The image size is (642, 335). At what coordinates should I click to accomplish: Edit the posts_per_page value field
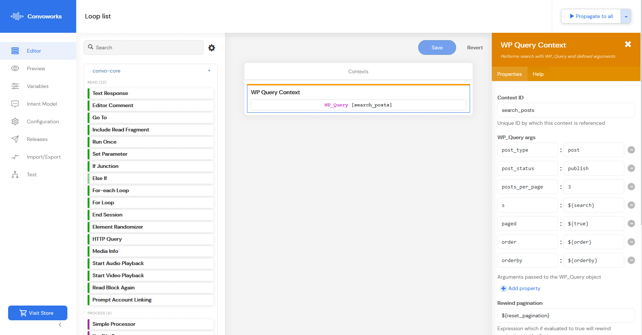point(594,187)
